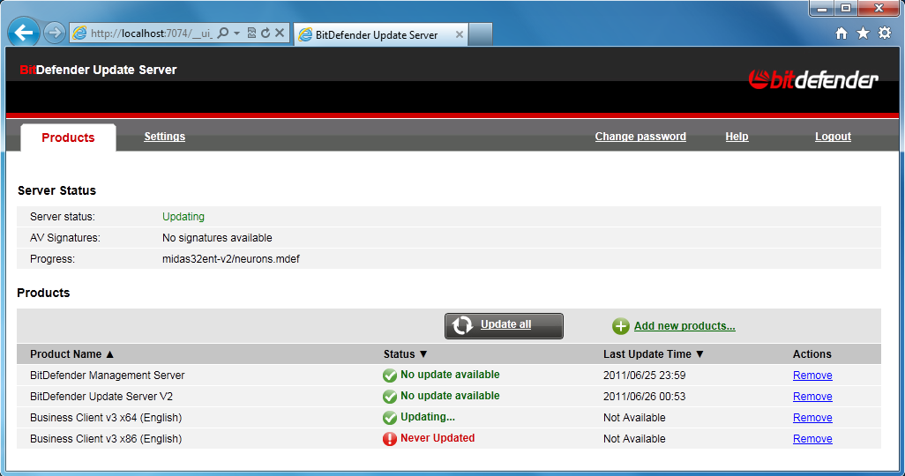The height and width of the screenshot is (476, 905).
Task: Click green check icon for Management Server
Action: coord(390,376)
